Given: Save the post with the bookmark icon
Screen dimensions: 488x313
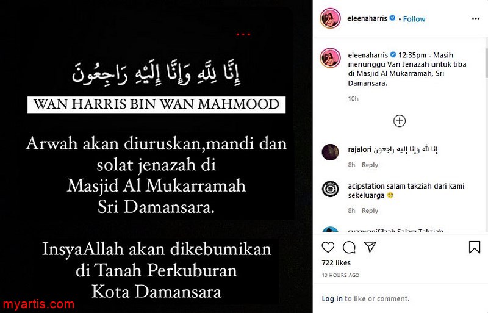Looking at the screenshot, I should 475,247.
